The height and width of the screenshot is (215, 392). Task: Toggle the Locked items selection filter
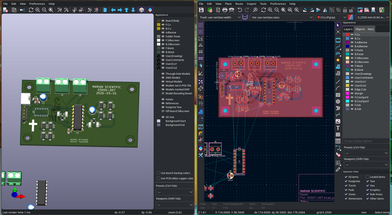[367, 176]
